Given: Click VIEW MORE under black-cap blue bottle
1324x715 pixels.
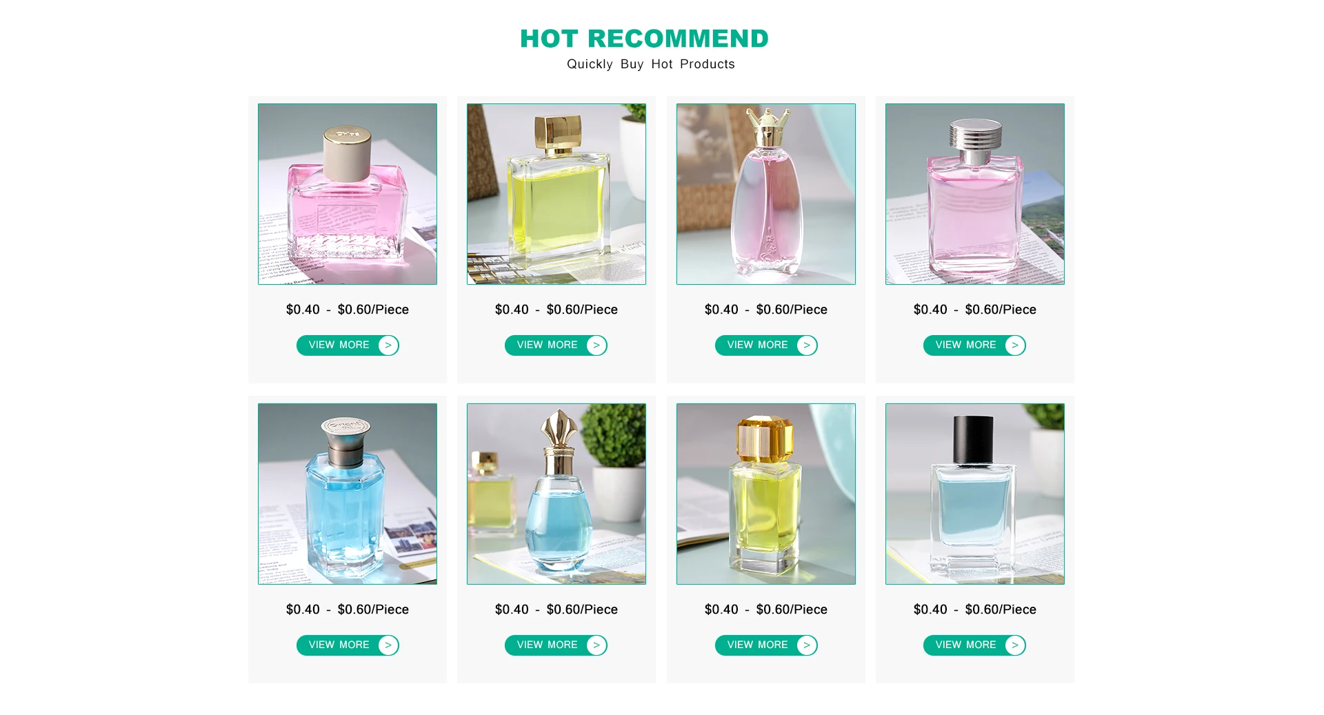Looking at the screenshot, I should point(974,645).
